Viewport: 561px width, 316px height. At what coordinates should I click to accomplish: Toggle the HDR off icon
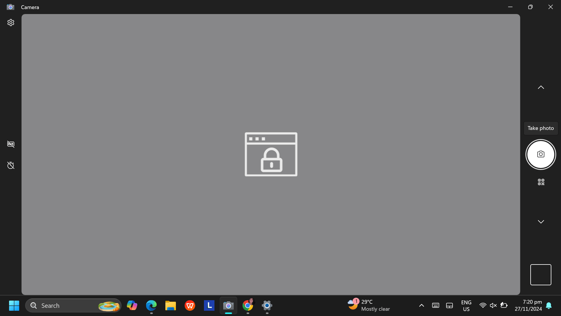click(x=11, y=144)
